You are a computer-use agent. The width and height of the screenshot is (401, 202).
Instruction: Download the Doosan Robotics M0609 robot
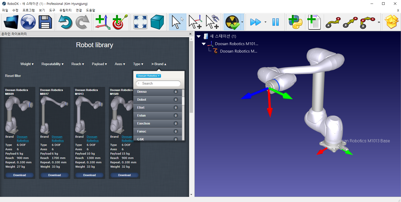coord(20,175)
